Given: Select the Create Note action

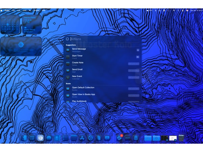Looking at the screenshot, I should 103,64.
